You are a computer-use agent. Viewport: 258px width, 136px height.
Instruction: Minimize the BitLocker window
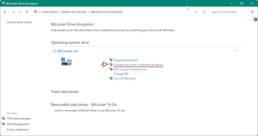point(231,3)
